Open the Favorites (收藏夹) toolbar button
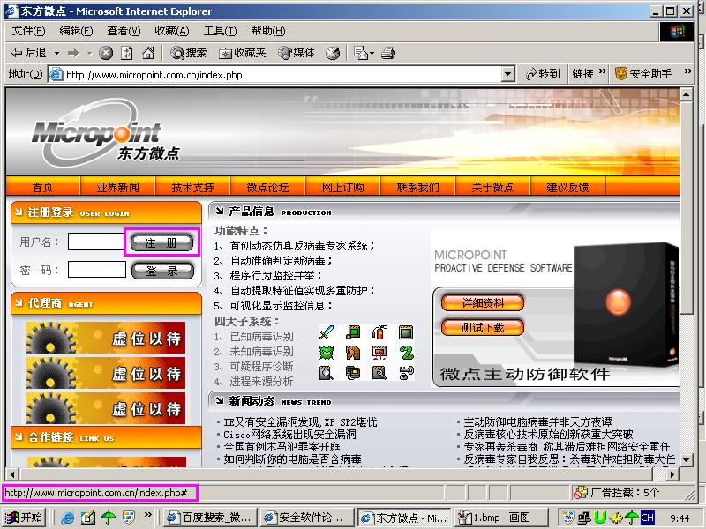Image resolution: width=706 pixels, height=529 pixels. pyautogui.click(x=242, y=53)
